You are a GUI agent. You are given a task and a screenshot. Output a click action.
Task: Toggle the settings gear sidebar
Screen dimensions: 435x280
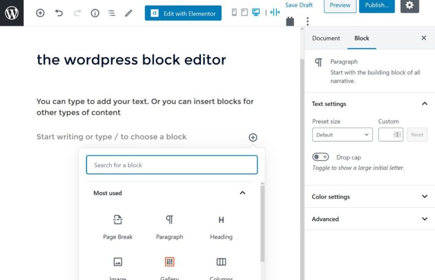pos(410,6)
